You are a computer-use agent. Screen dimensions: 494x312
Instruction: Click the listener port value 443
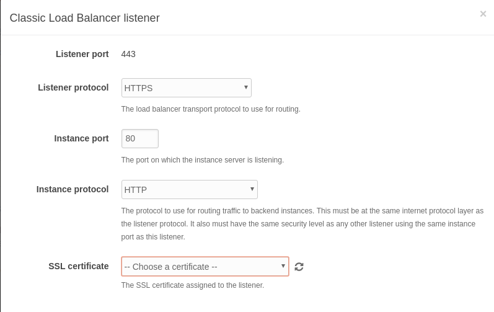click(128, 54)
